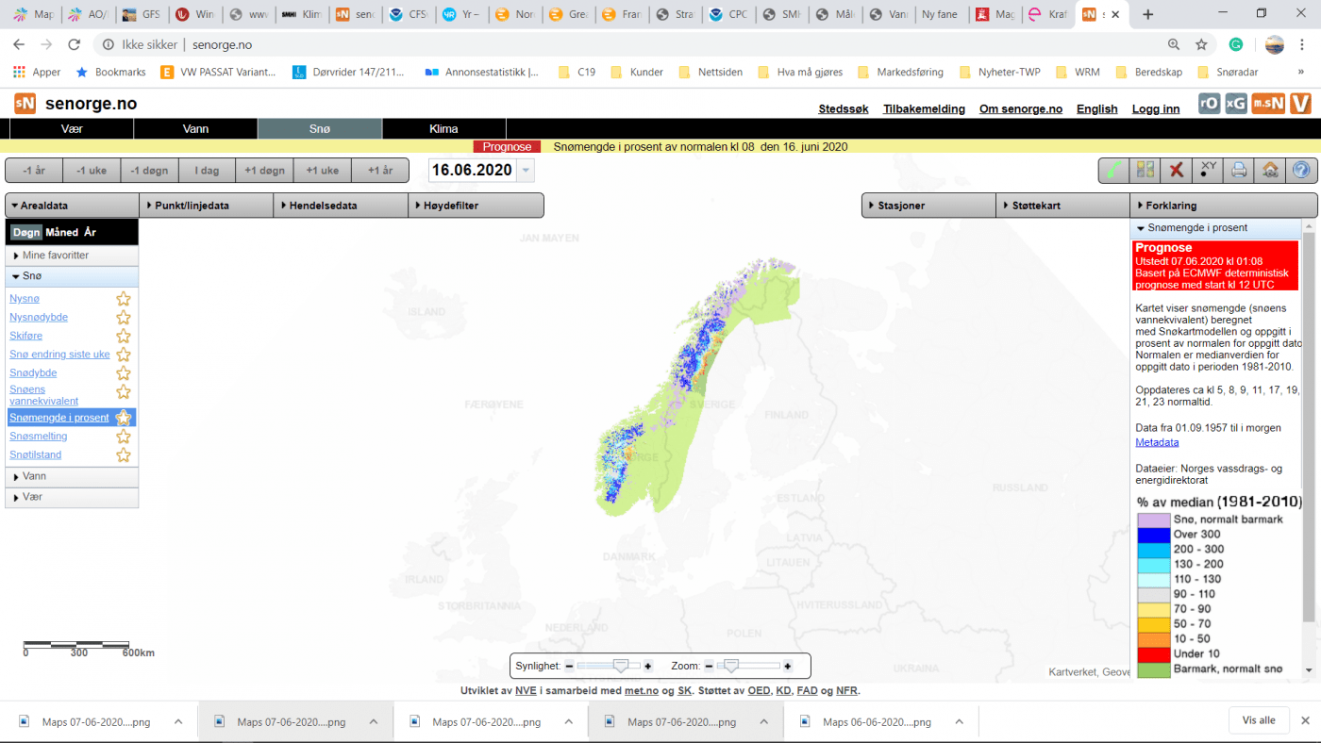Expand the Høydefilter menu
This screenshot has width=1321, height=743.
click(477, 206)
